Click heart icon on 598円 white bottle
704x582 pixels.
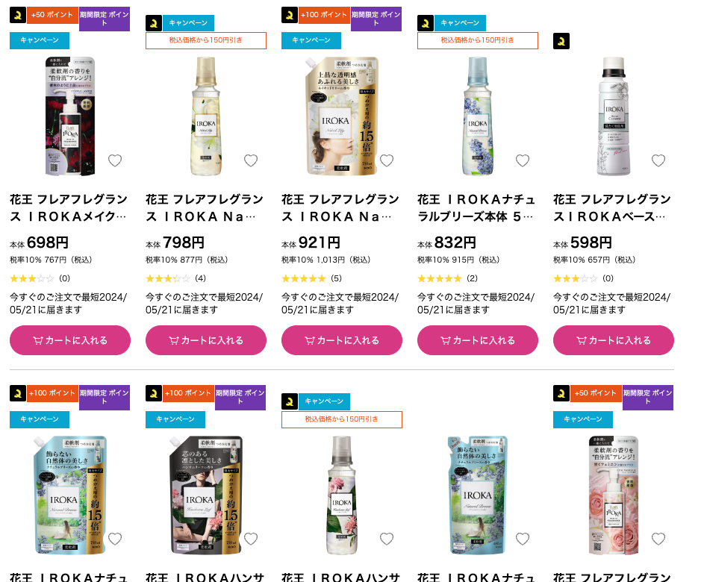coord(658,160)
